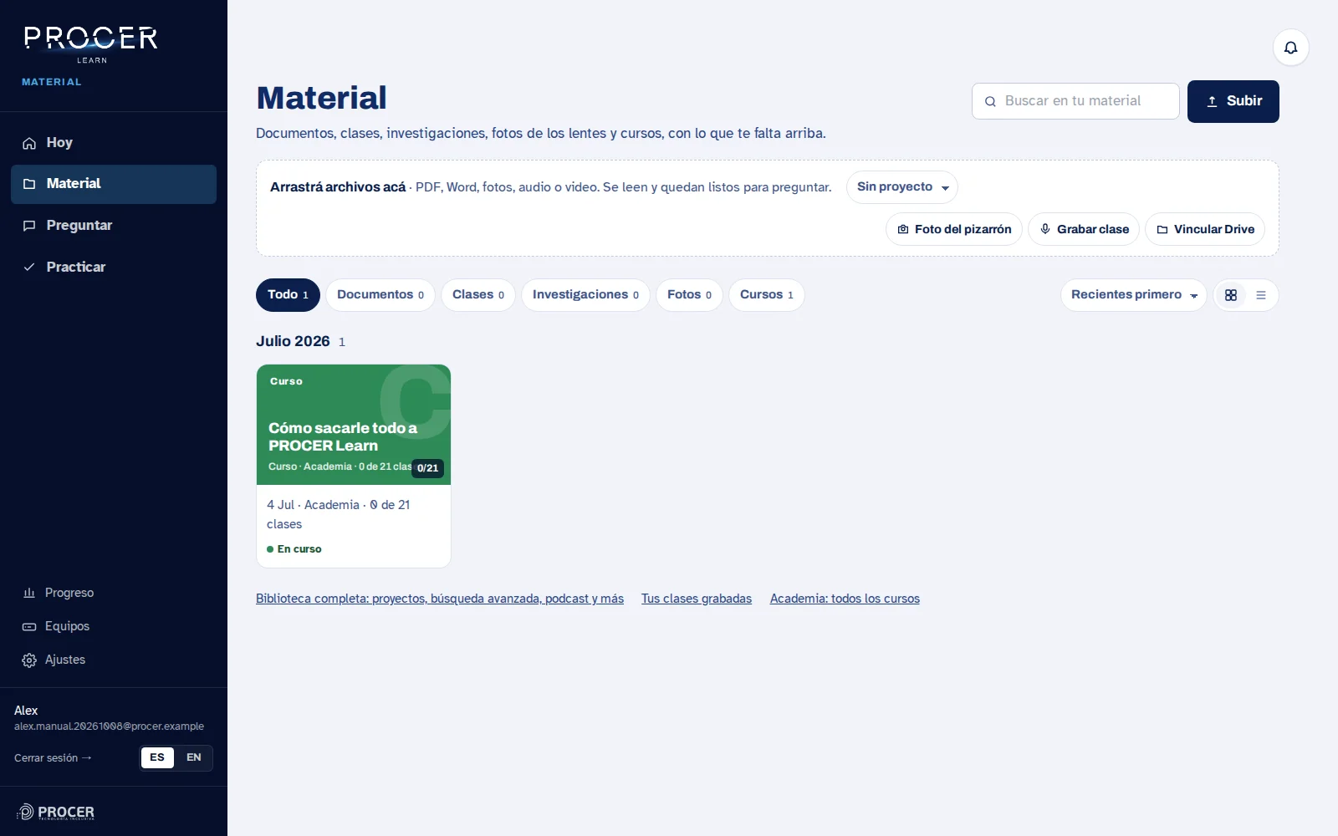Screen dimensions: 1338x836
Task: Filter by Cursos
Action: [767, 295]
